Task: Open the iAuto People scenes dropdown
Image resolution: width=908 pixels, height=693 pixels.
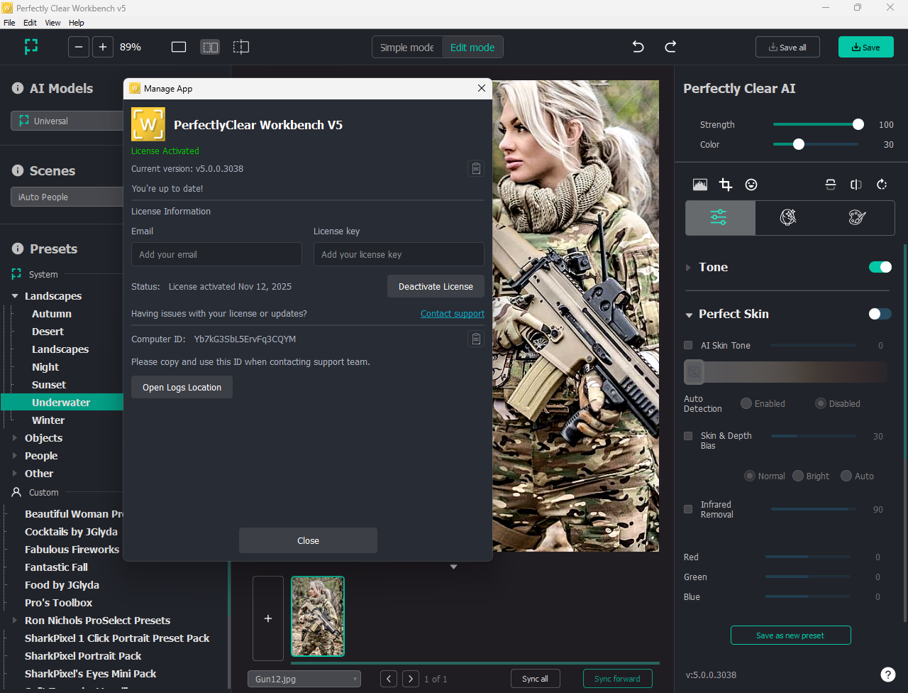Action: pyautogui.click(x=67, y=197)
